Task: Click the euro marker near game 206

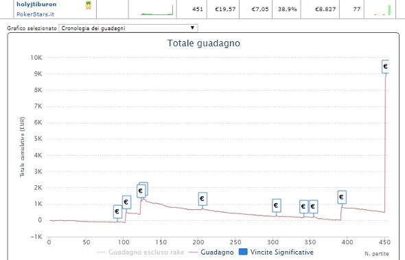Action: point(202,199)
